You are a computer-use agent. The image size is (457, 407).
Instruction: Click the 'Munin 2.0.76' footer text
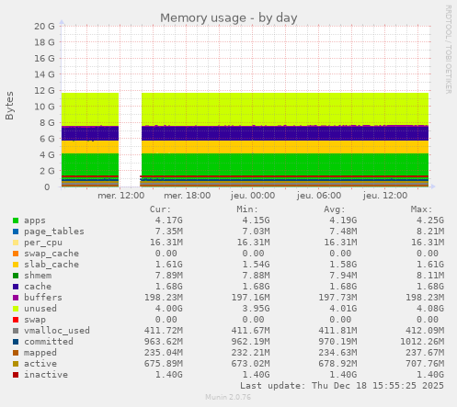point(228,397)
